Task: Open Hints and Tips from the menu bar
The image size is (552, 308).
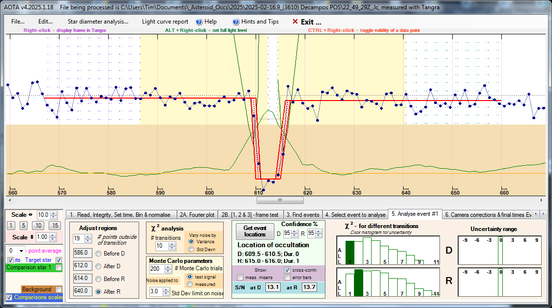Action: click(256, 22)
